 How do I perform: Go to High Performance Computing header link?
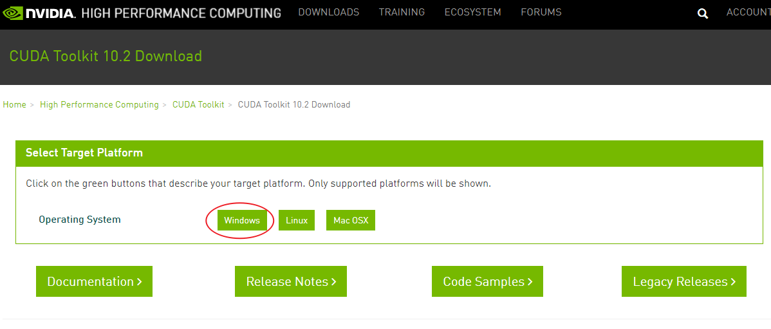tap(181, 13)
